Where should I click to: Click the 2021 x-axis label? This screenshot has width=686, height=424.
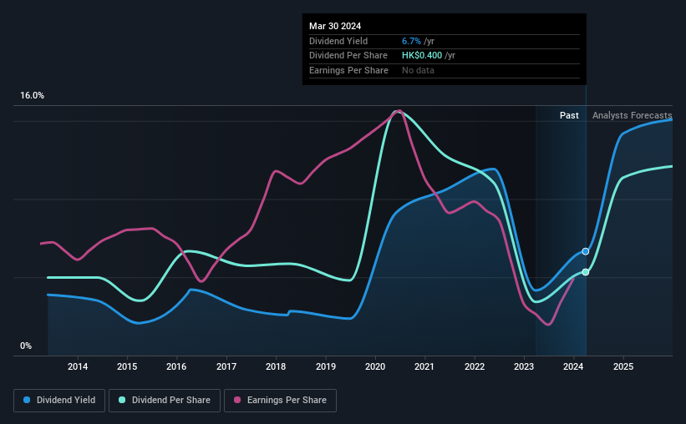click(x=424, y=366)
